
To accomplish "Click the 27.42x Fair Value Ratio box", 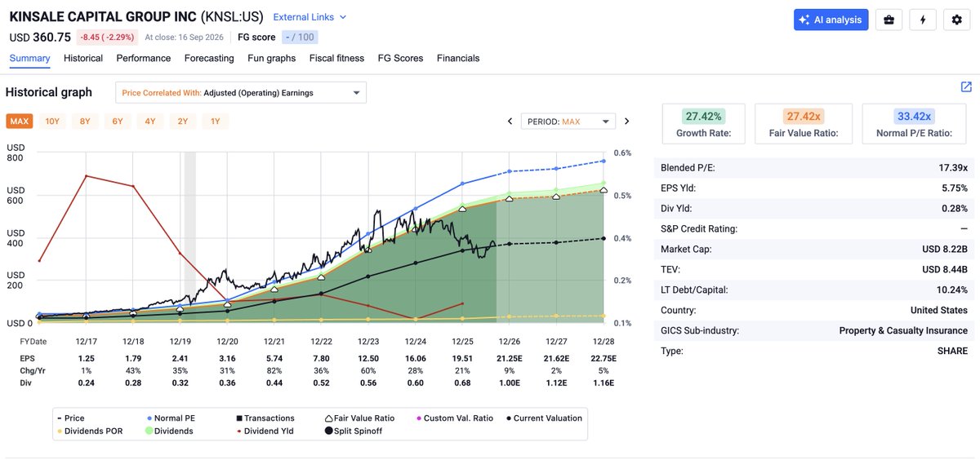I will [x=804, y=124].
